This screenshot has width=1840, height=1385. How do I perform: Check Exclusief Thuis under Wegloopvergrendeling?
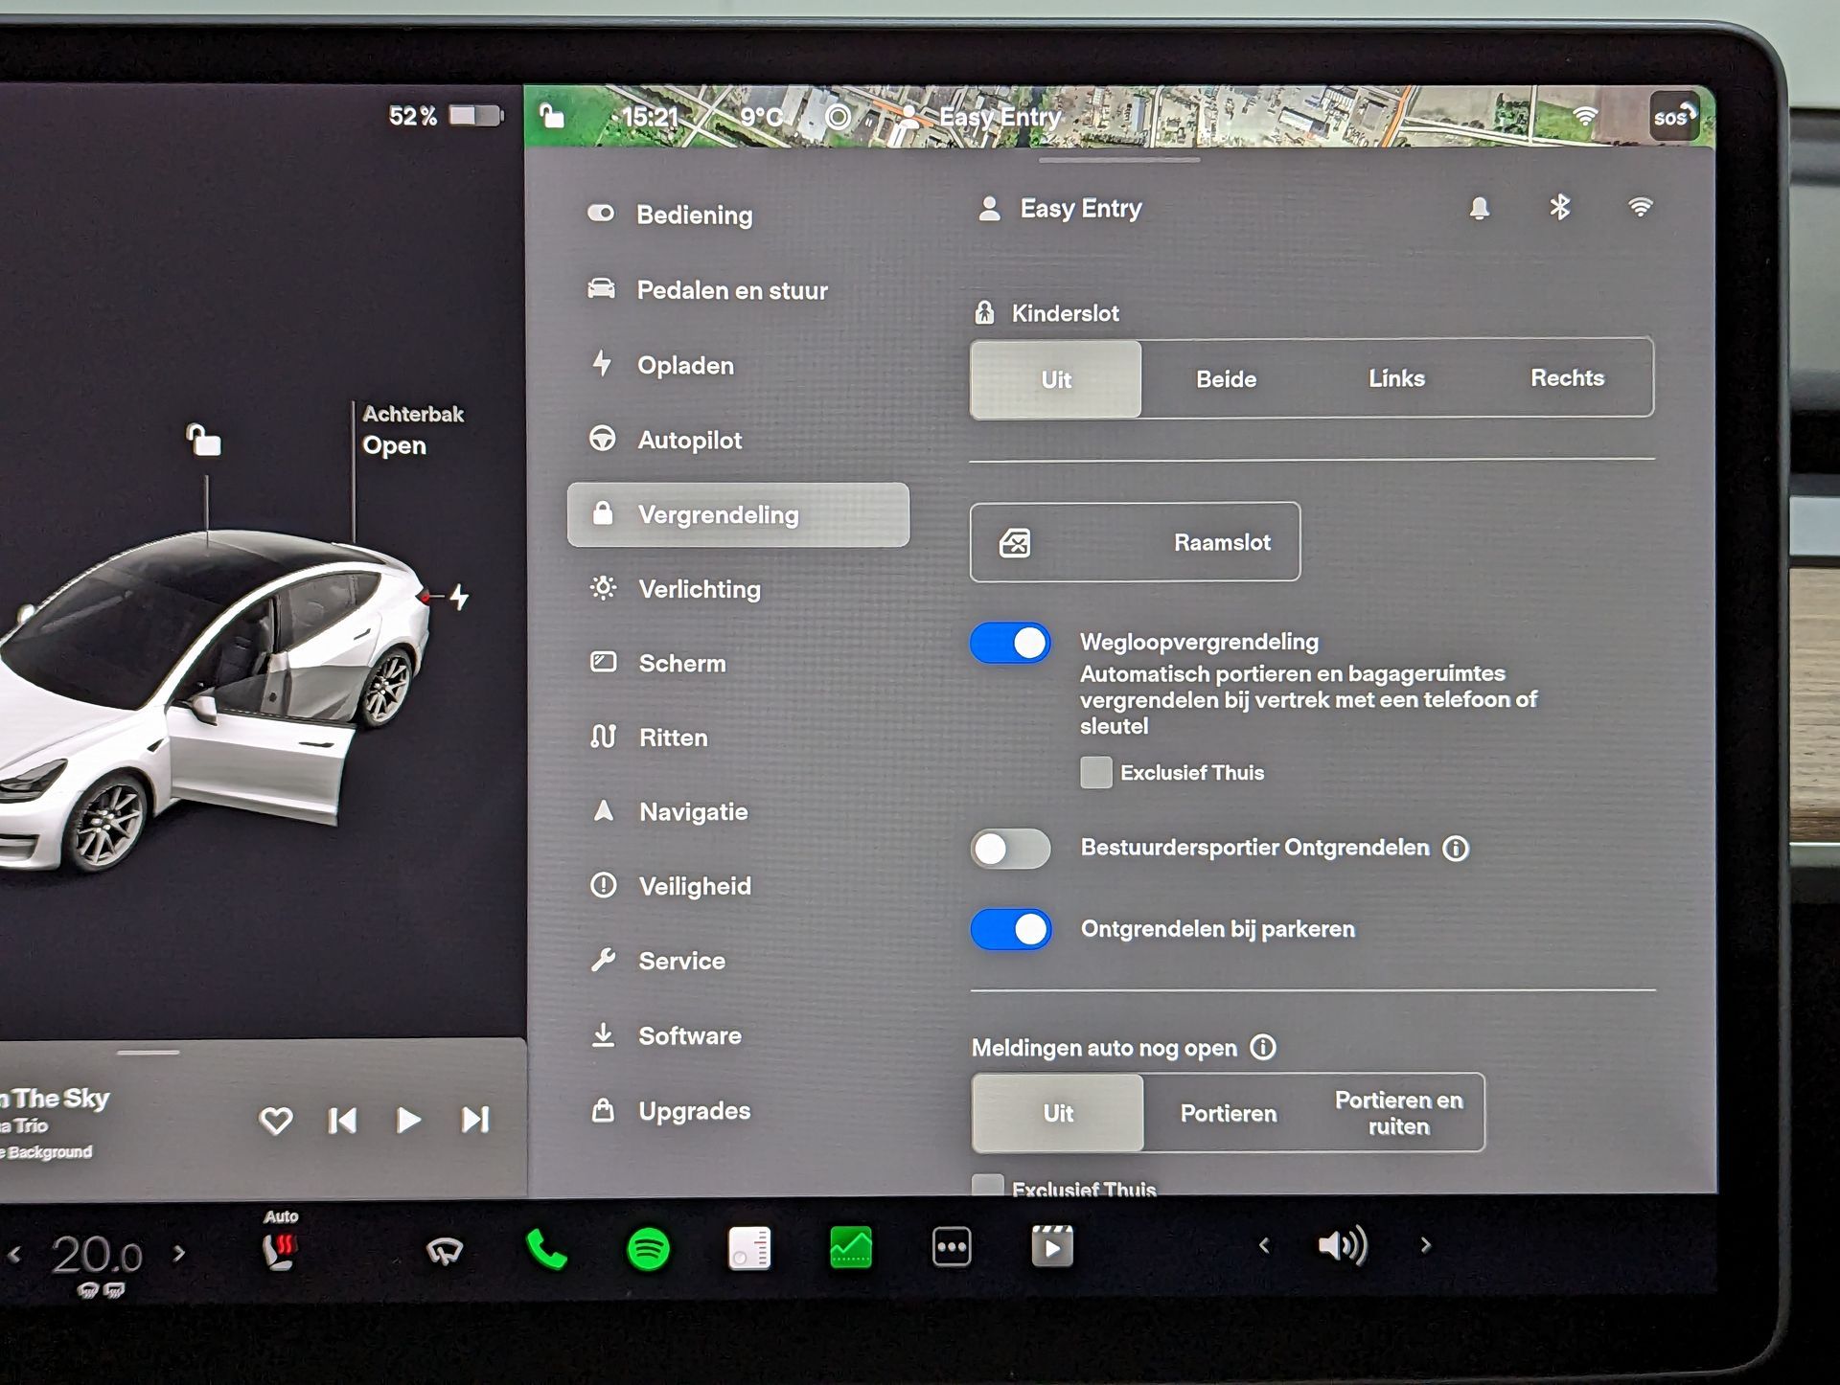coord(1096,772)
